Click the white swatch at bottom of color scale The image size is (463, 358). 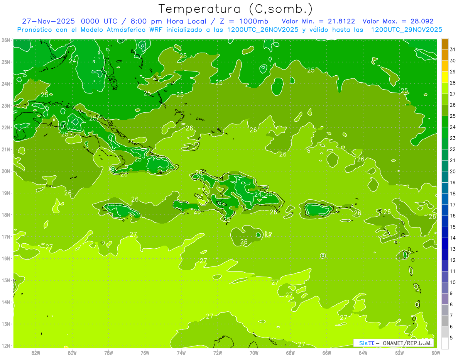pos(445,343)
